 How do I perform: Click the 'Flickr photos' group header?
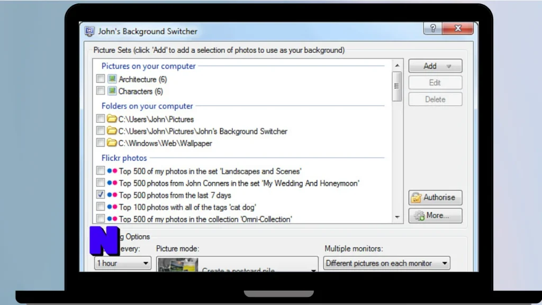[124, 158]
